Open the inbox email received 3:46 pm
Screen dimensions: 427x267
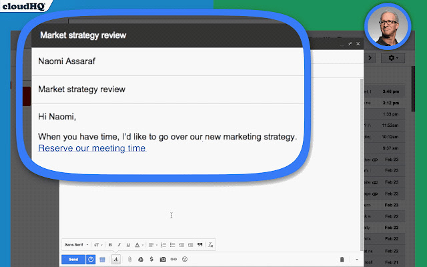click(x=384, y=91)
